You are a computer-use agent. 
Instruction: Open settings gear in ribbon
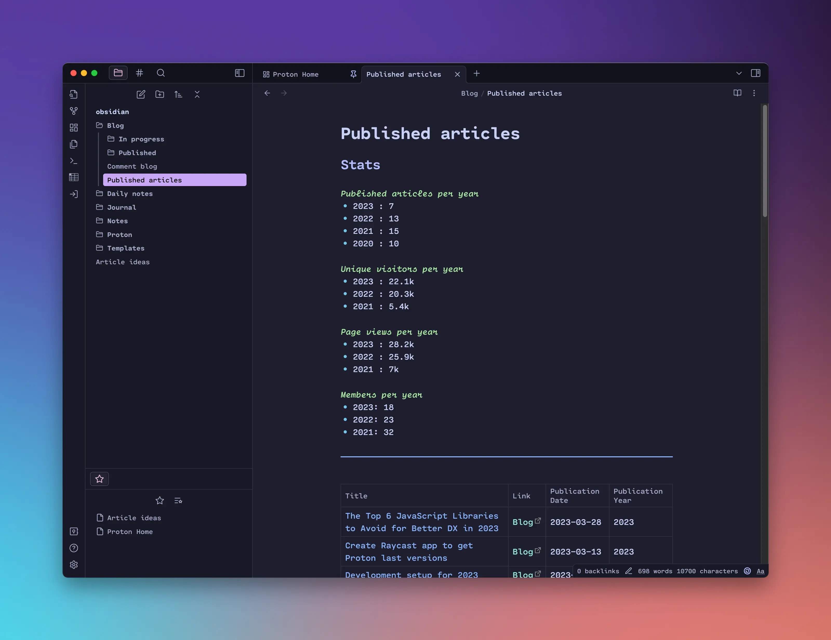[x=74, y=565]
